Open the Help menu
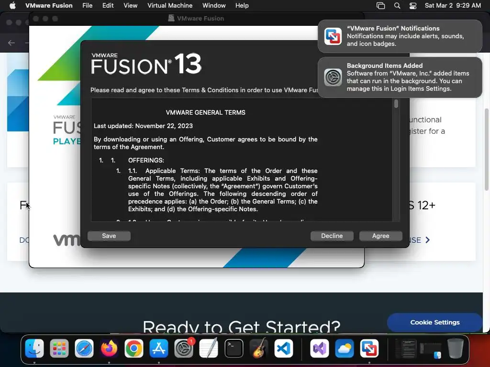 tap(242, 6)
